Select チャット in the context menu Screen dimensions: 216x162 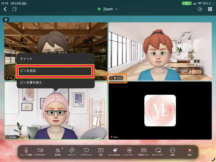pyautogui.click(x=56, y=59)
